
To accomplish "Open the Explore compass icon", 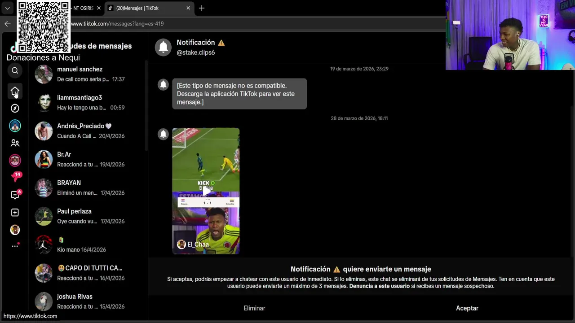I will click(15, 108).
